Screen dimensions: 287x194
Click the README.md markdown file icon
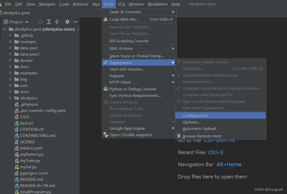[17, 179]
